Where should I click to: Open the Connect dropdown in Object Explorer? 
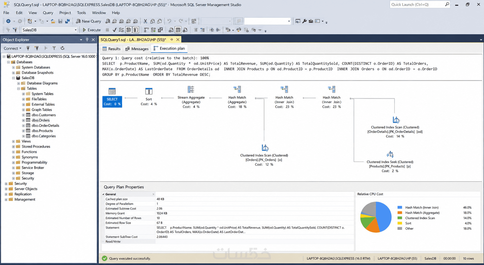[x=13, y=48]
